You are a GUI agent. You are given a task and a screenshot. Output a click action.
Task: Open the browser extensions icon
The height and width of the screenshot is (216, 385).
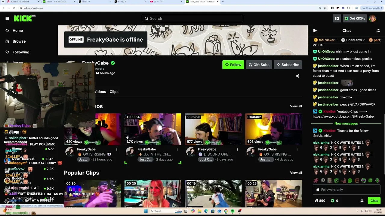[349, 8]
